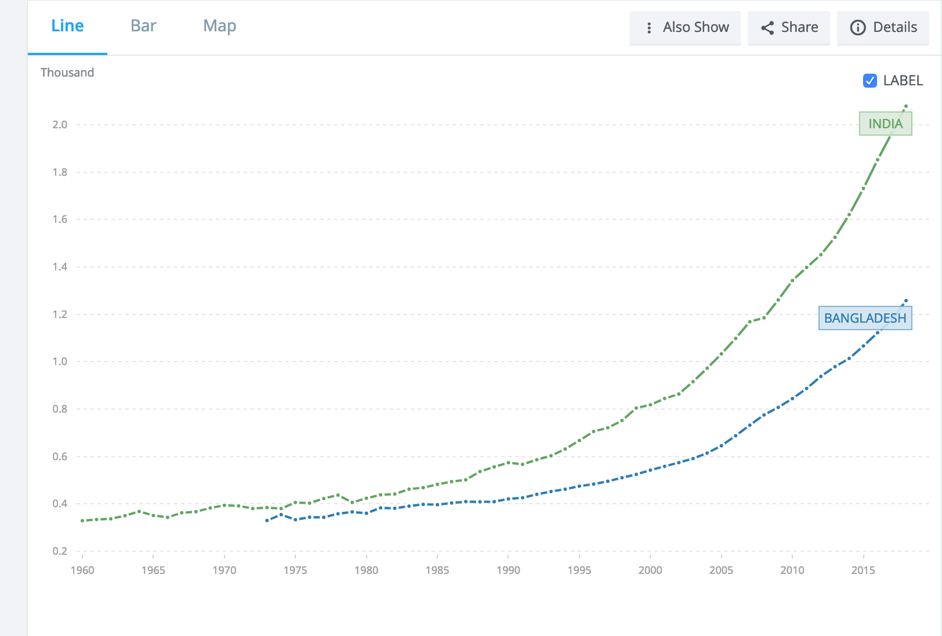Click the INDIA series label
942x636 pixels.
(885, 124)
